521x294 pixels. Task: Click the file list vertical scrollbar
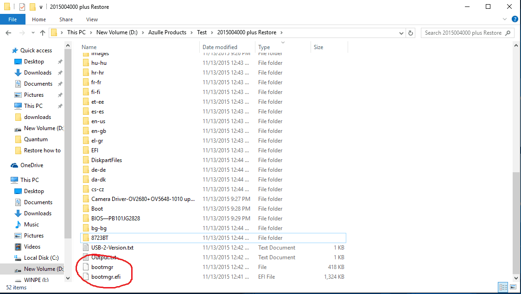coord(516,222)
